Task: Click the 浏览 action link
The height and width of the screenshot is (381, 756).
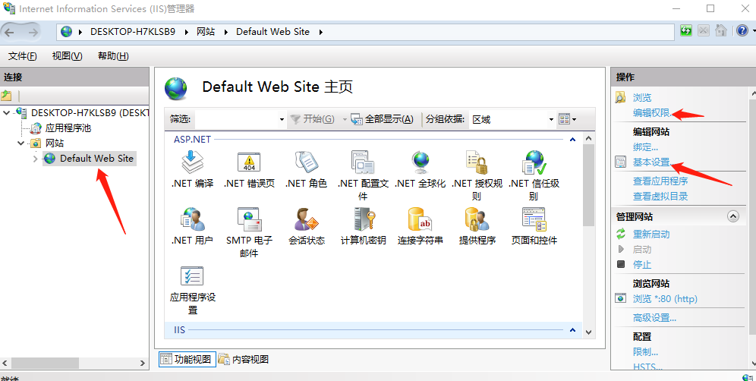Action: [641, 97]
